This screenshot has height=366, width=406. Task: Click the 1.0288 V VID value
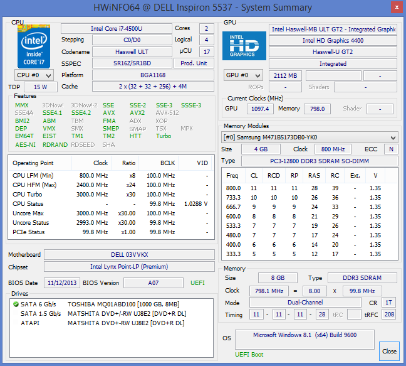pyautogui.click(x=195, y=204)
